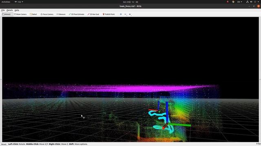Click the power icon in system tray
261x146 pixels.
[255, 2]
